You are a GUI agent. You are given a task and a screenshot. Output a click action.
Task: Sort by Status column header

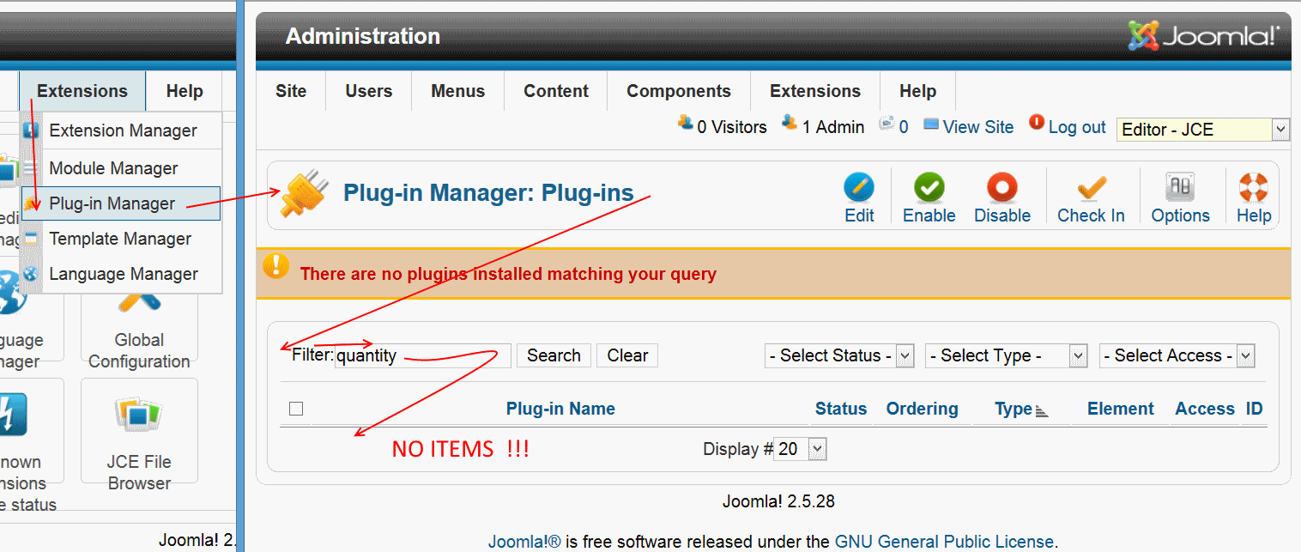tap(841, 409)
